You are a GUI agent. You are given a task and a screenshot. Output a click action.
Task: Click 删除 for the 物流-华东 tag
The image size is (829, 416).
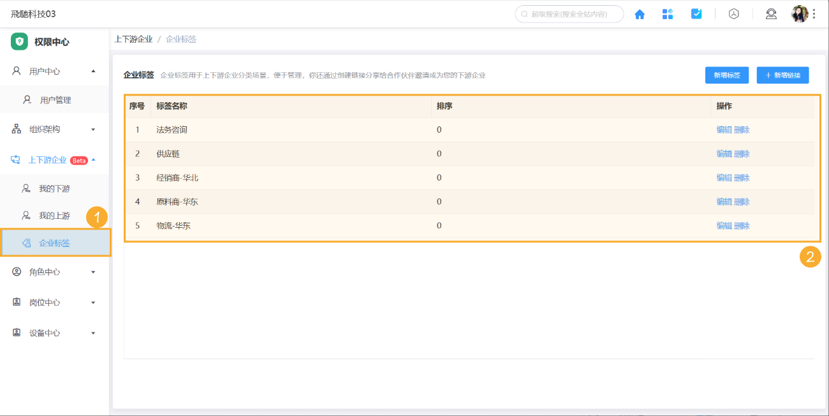[x=742, y=226]
